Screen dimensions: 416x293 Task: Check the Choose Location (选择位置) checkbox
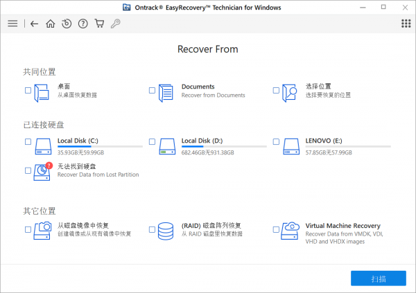(x=276, y=91)
